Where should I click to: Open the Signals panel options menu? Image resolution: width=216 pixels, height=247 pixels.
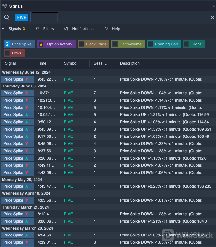point(214,6)
